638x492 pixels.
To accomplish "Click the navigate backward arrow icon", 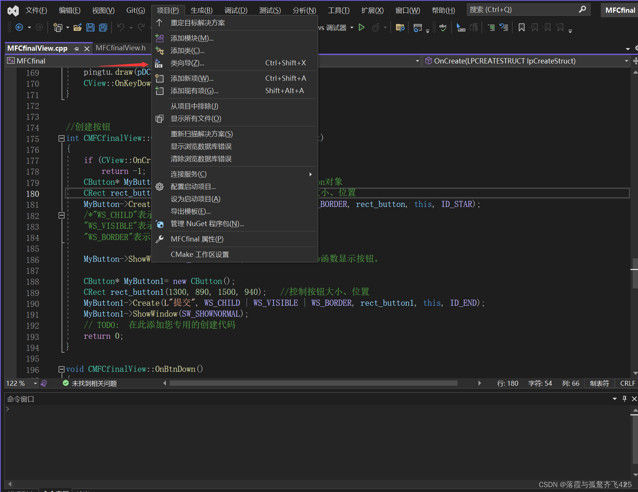I will [20, 27].
